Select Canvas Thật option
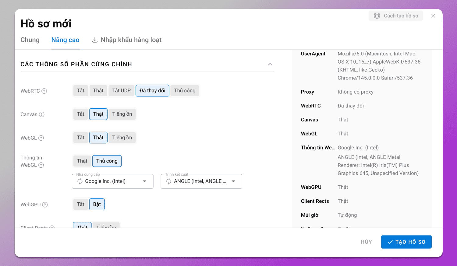This screenshot has height=266, width=457. 98,114
